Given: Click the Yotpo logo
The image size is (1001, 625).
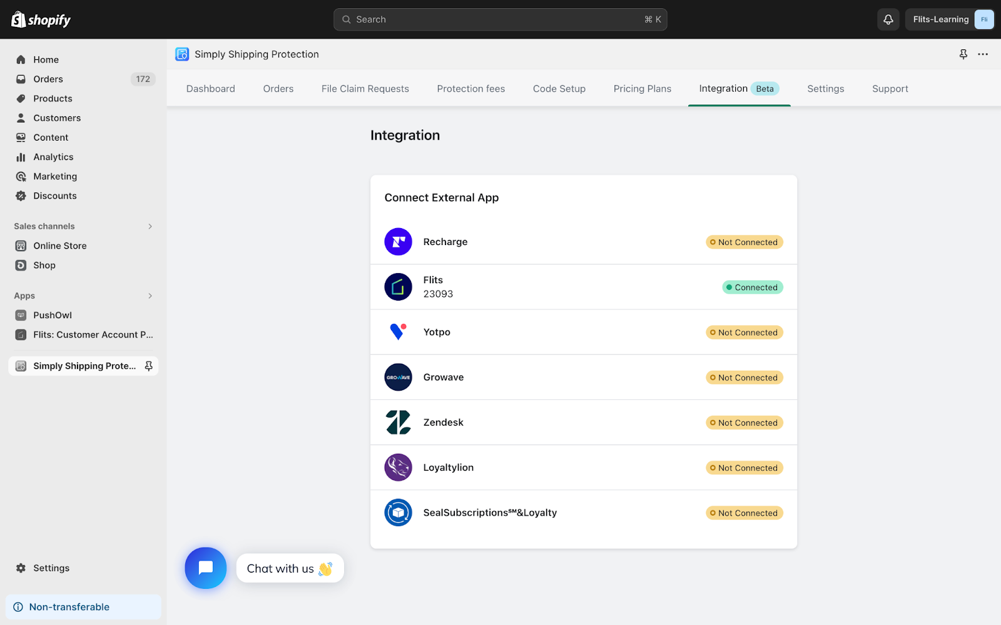Looking at the screenshot, I should click(x=398, y=332).
